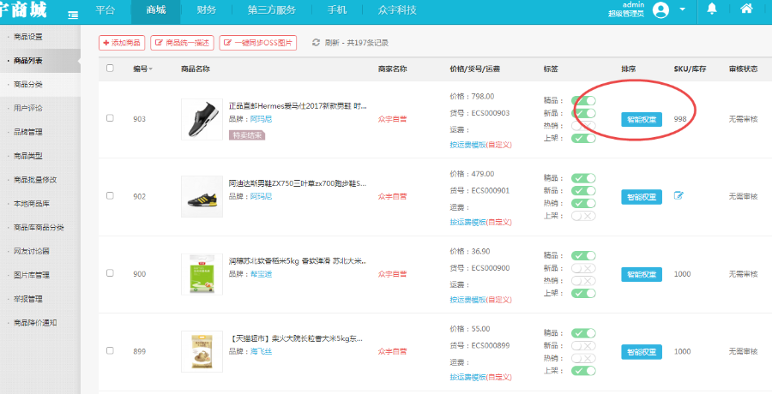Check the box for product 899
The height and width of the screenshot is (394, 772).
click(111, 350)
